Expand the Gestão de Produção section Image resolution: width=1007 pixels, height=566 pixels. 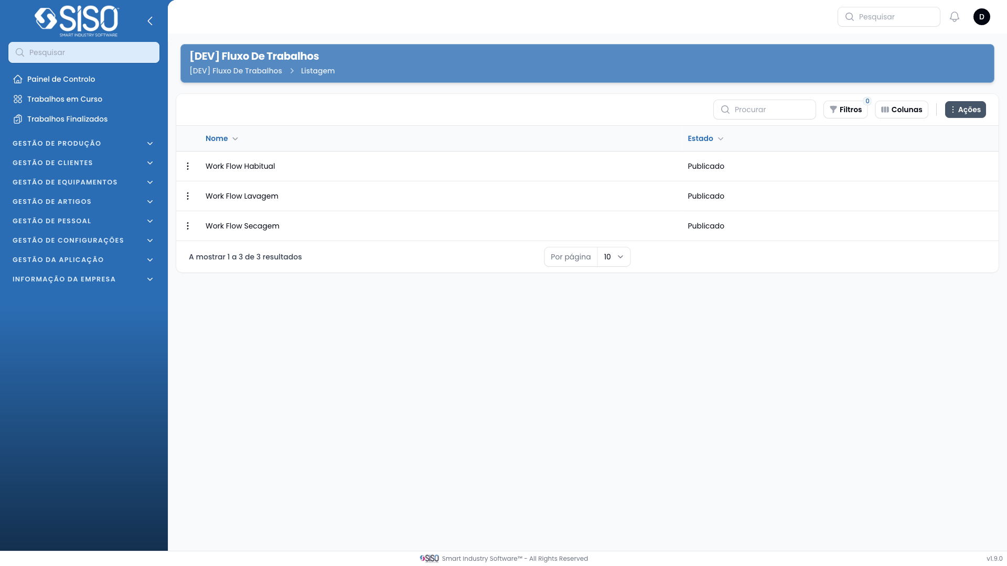click(83, 144)
